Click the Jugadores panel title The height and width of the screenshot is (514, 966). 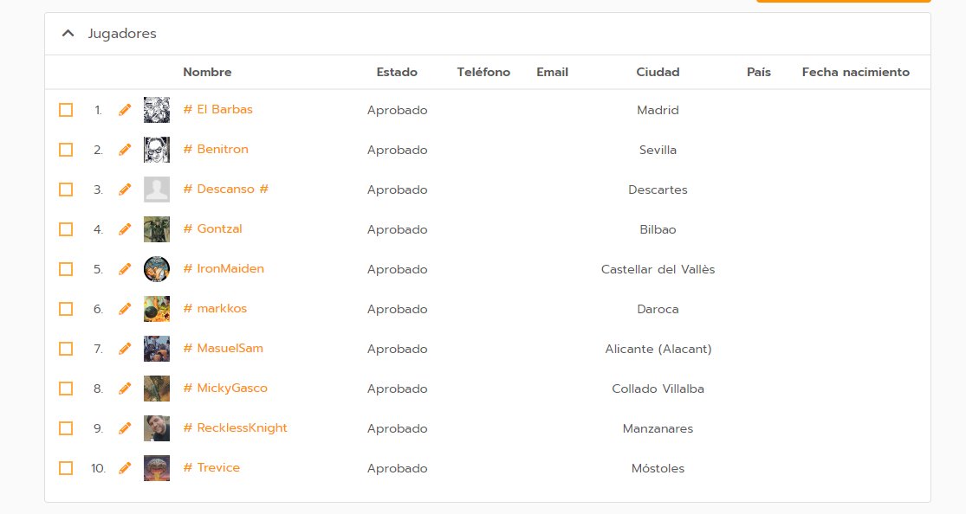tap(122, 34)
